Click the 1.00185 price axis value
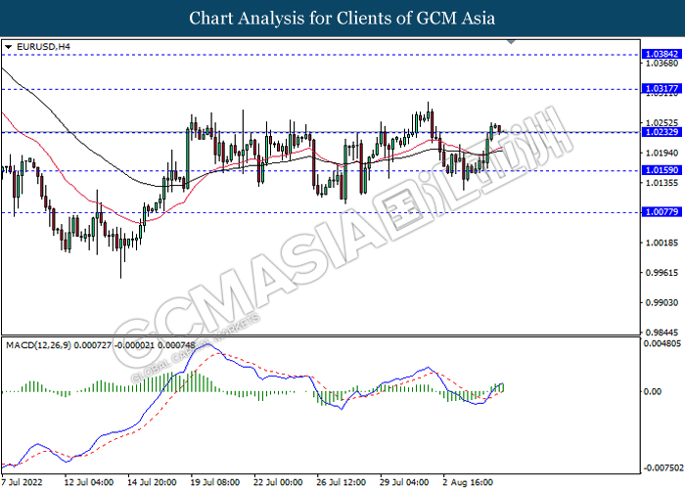The height and width of the screenshot is (489, 685). [662, 243]
